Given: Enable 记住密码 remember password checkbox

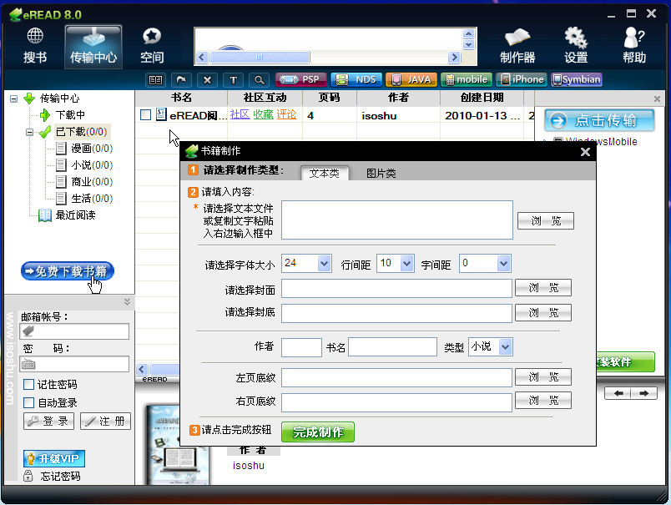Looking at the screenshot, I should (x=28, y=384).
